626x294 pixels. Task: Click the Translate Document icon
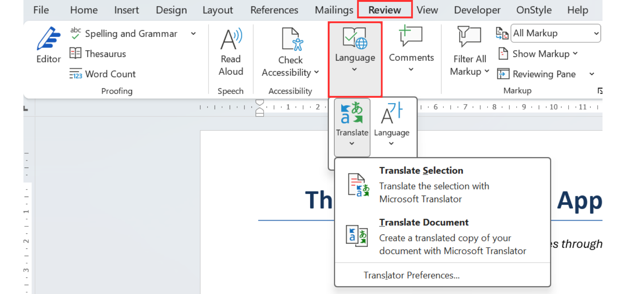(357, 236)
